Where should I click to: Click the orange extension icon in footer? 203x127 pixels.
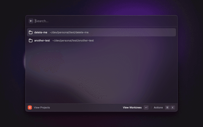[30, 108]
